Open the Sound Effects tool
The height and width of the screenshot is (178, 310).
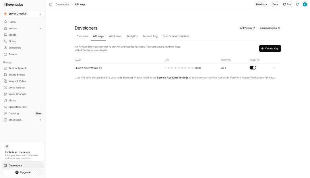pos(23,75)
